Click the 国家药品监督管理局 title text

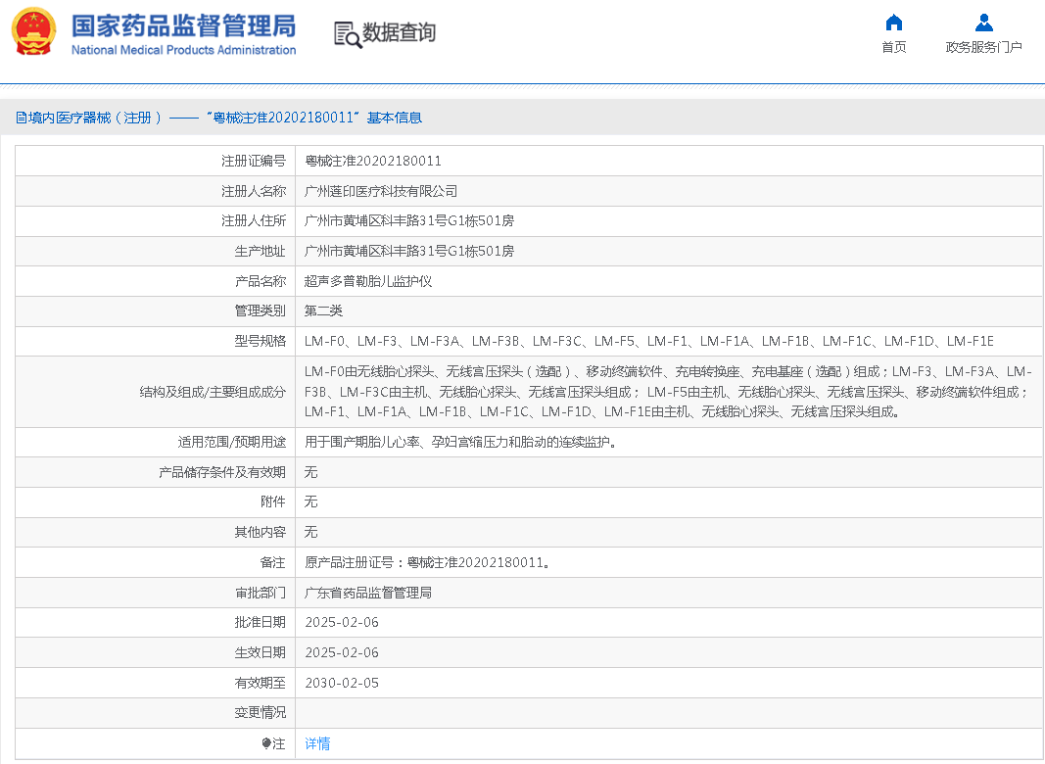pyautogui.click(x=183, y=25)
